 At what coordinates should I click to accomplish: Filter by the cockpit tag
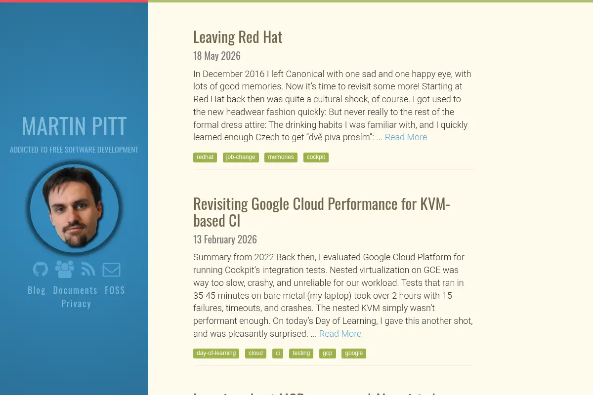(316, 158)
